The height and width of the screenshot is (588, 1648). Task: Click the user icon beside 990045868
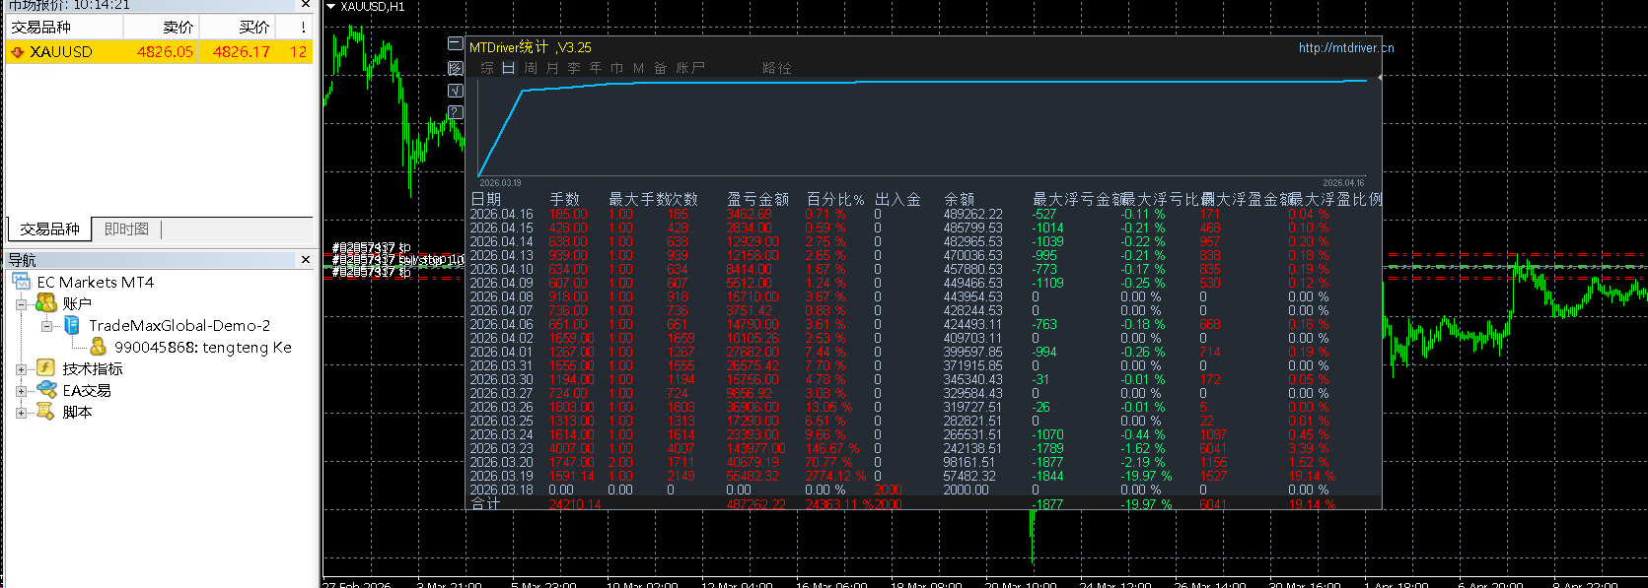coord(98,347)
